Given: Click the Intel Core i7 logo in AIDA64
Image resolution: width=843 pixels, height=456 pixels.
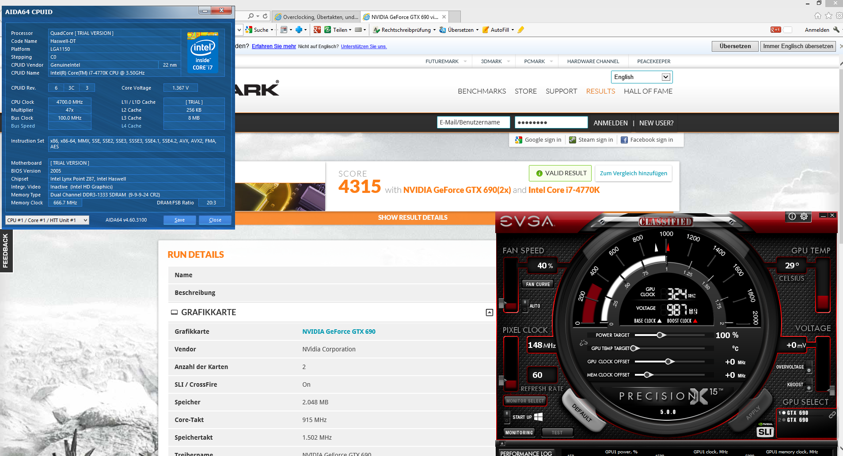Looking at the screenshot, I should (202, 52).
